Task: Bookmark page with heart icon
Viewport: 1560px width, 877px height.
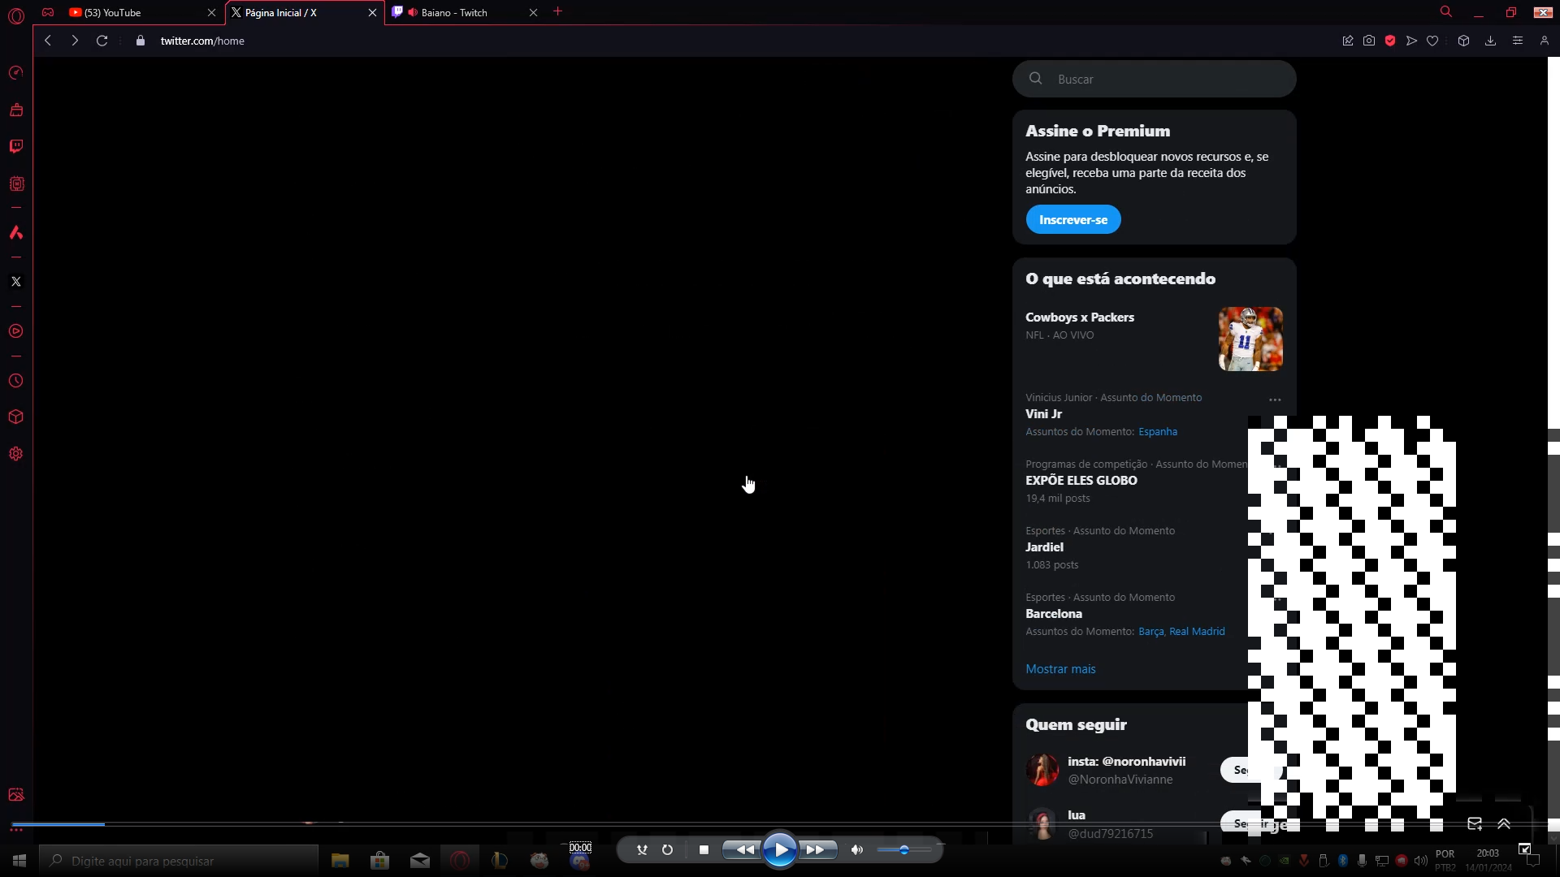Action: click(x=1432, y=41)
